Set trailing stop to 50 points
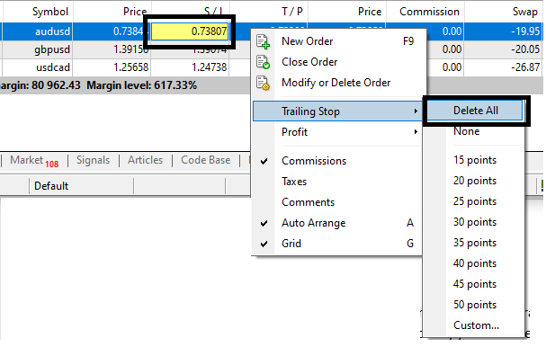The width and height of the screenshot is (546, 347). (474, 305)
